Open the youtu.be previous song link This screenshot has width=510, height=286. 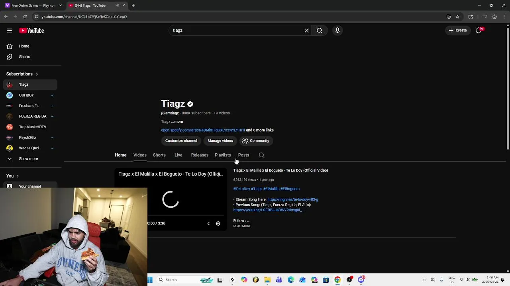(269, 210)
